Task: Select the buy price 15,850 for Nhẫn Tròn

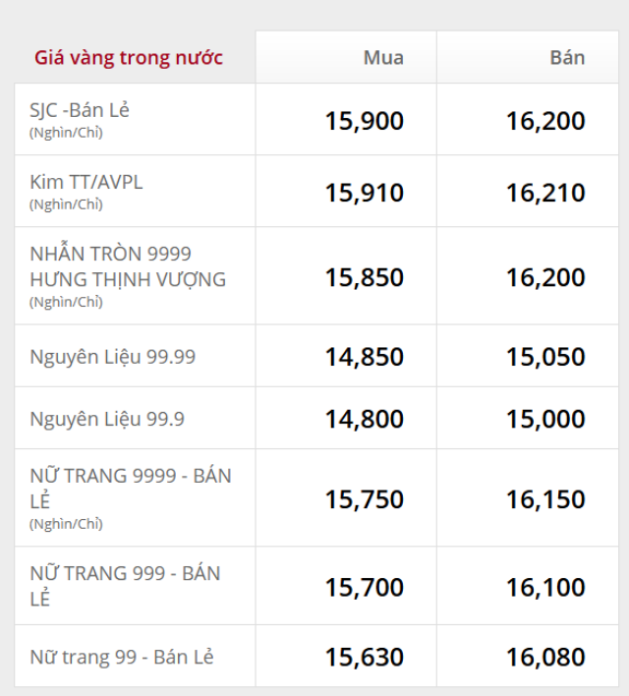Action: pos(365,278)
